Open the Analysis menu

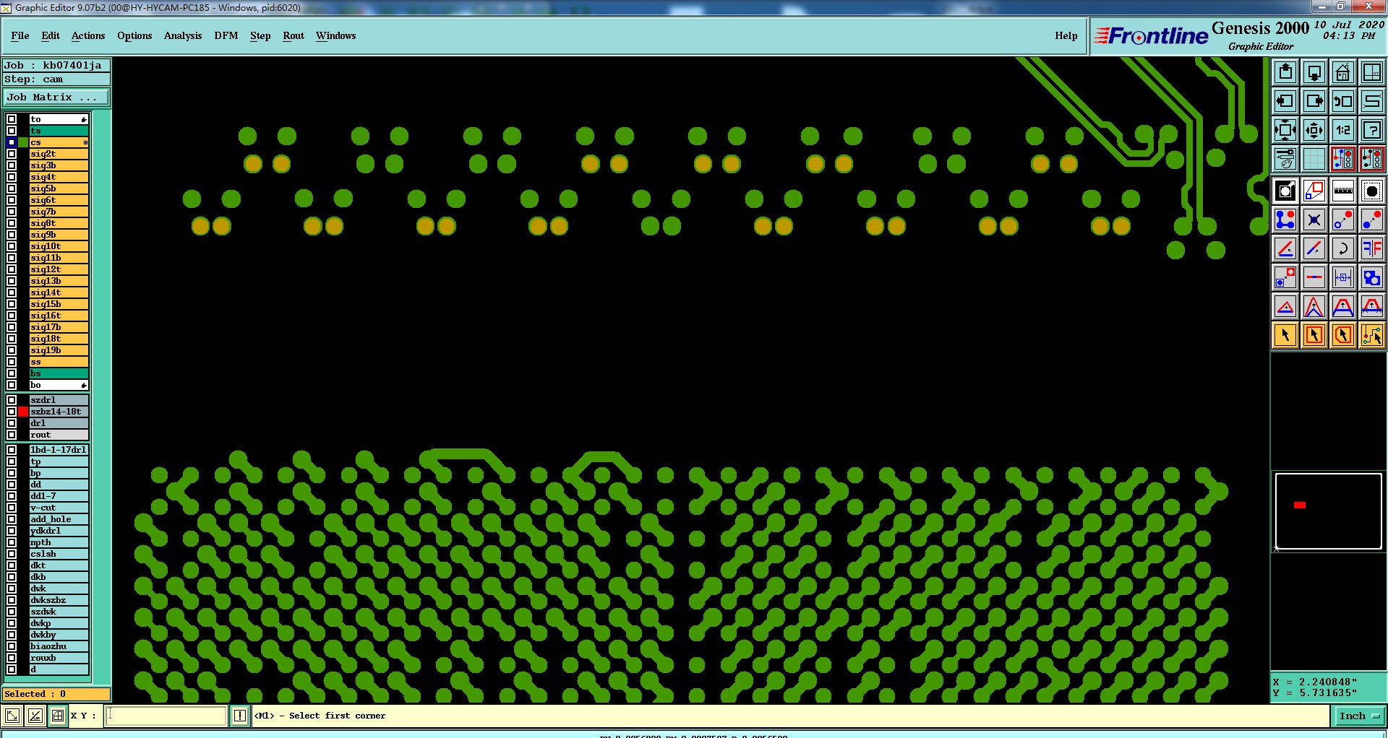[183, 35]
